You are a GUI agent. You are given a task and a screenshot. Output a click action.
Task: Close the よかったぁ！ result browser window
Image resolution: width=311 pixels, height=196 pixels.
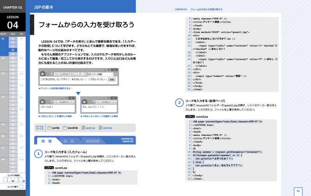[72, 98]
